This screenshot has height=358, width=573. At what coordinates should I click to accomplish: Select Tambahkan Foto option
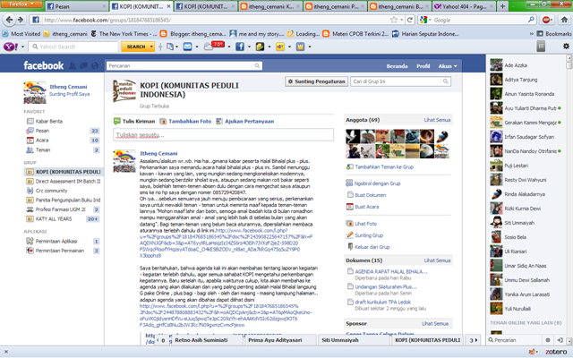[x=185, y=121]
